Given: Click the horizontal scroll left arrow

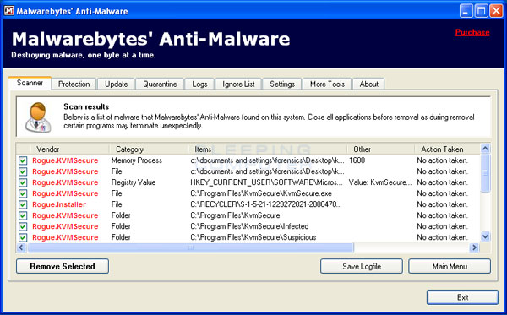Looking at the screenshot, I should [x=21, y=247].
